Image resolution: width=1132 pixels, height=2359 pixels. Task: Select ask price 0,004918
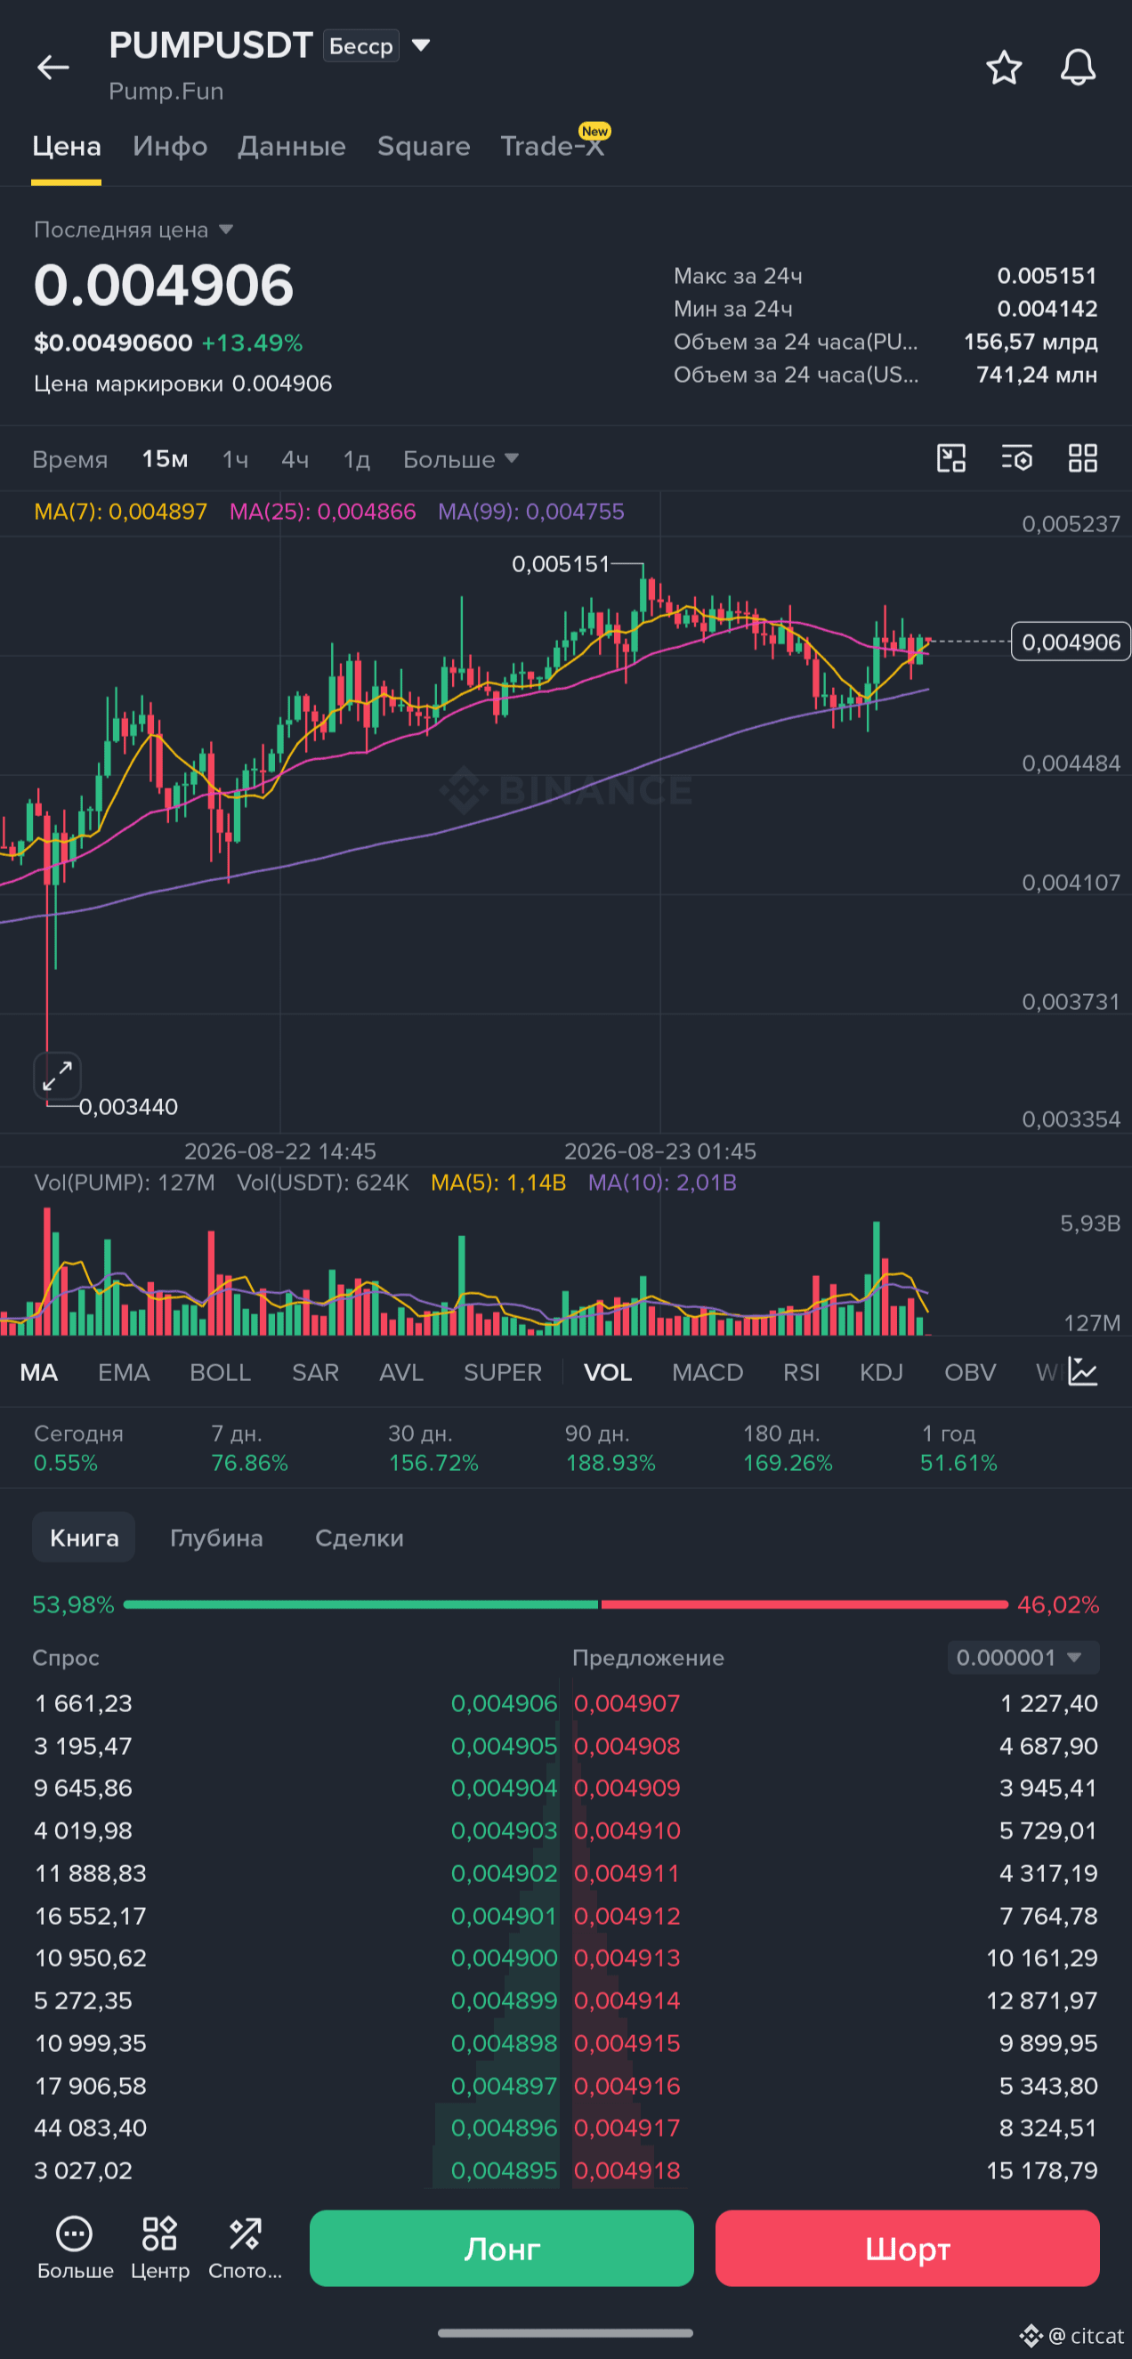(x=627, y=2170)
